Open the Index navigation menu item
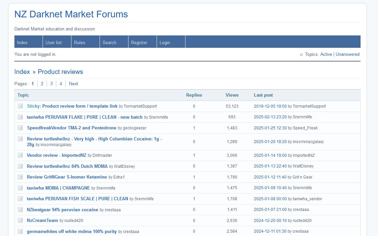Screen dimensions: 378x236 coord(29,42)
